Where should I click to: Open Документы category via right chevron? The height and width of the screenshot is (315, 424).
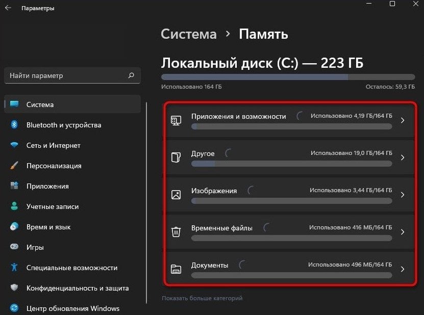point(403,269)
